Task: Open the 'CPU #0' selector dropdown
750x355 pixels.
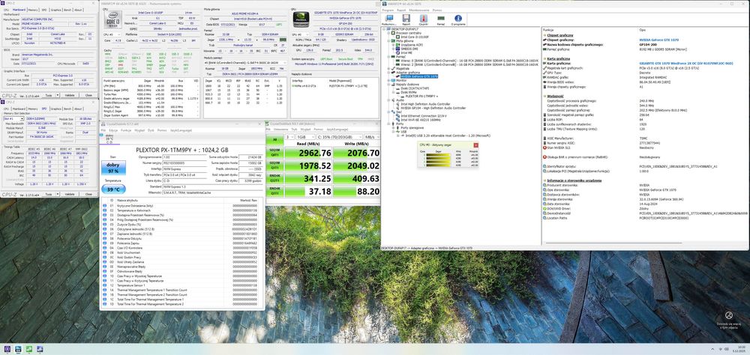Action: click(113, 34)
